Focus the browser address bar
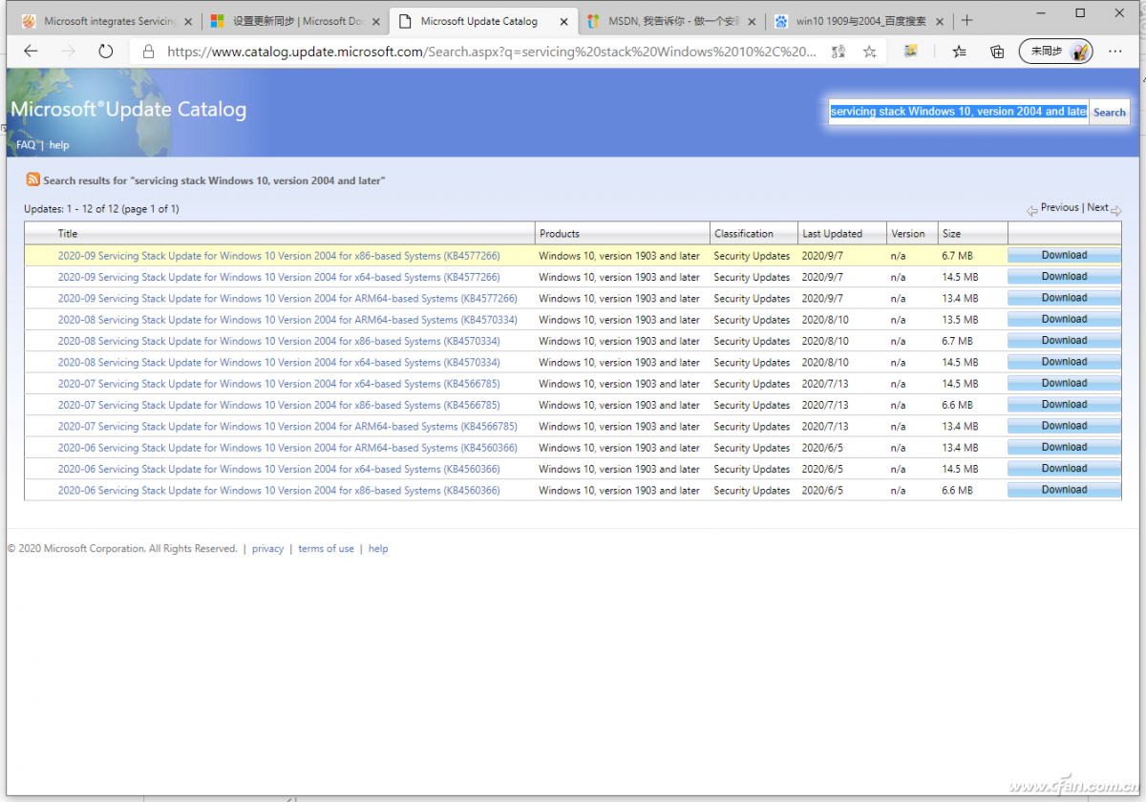The width and height of the screenshot is (1146, 802). (x=493, y=53)
